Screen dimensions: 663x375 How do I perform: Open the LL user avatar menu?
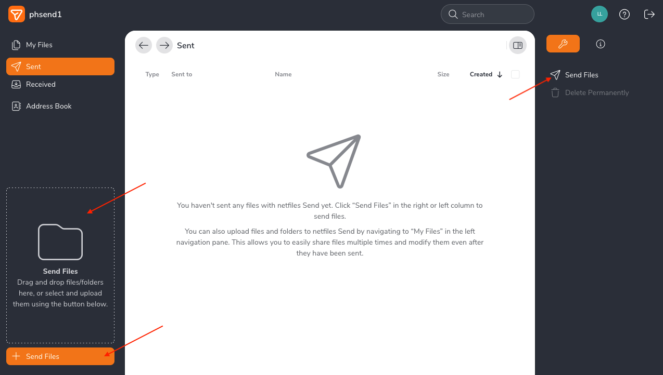[599, 15]
